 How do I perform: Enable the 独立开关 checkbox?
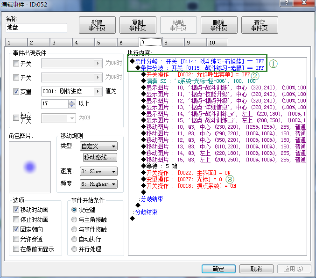point(16,117)
